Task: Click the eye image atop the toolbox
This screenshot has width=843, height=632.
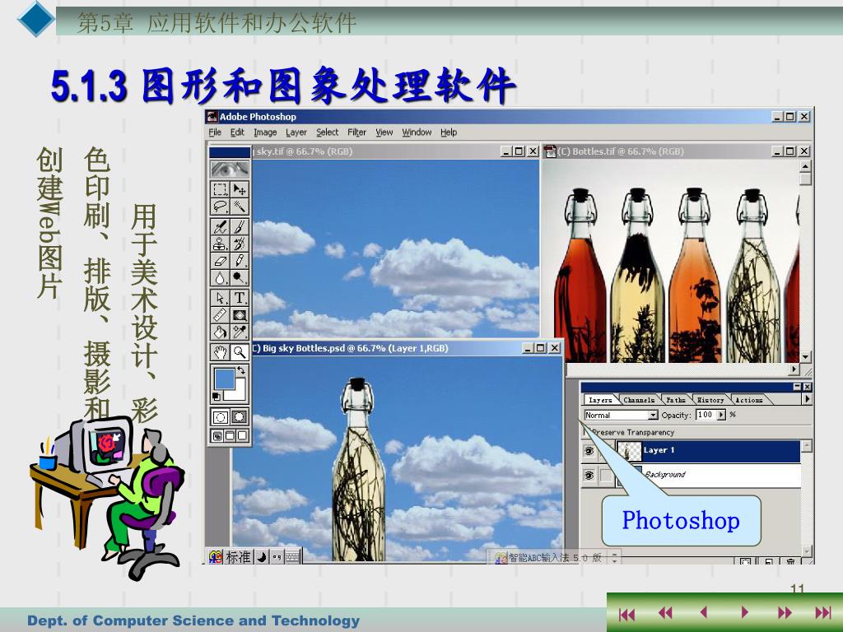Action: point(230,170)
